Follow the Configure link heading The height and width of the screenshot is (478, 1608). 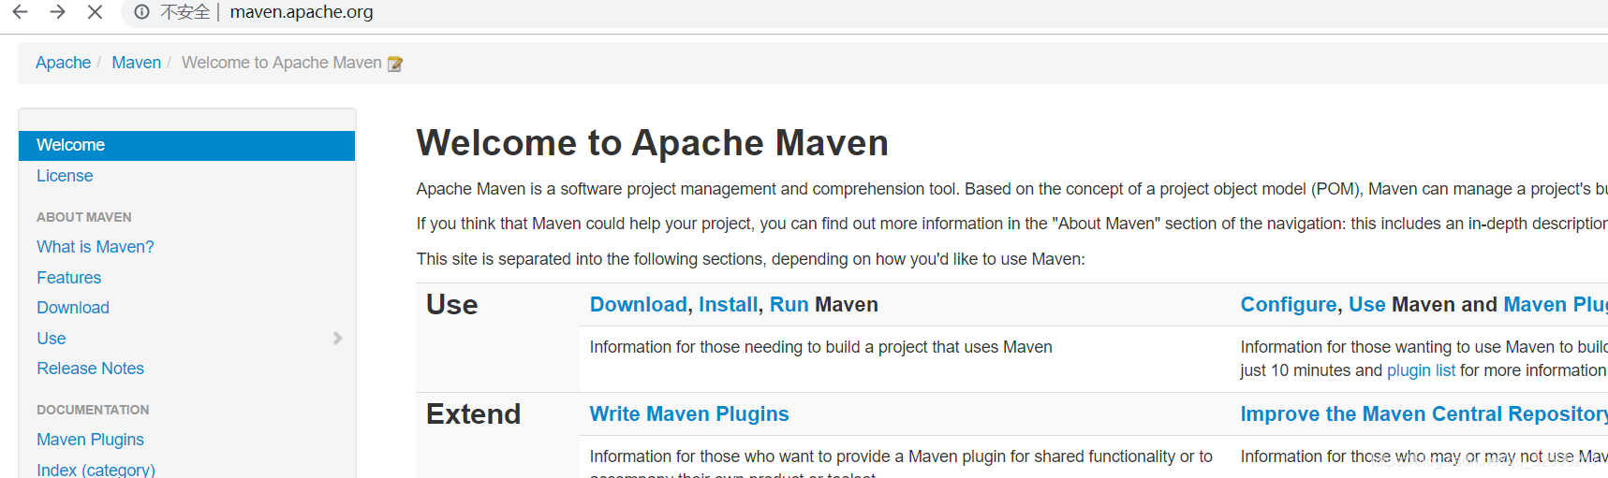tap(1289, 305)
